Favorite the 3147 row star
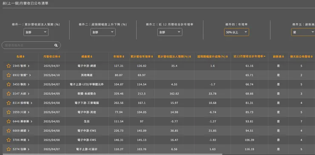The height and width of the screenshot is (155, 315). 9,94
